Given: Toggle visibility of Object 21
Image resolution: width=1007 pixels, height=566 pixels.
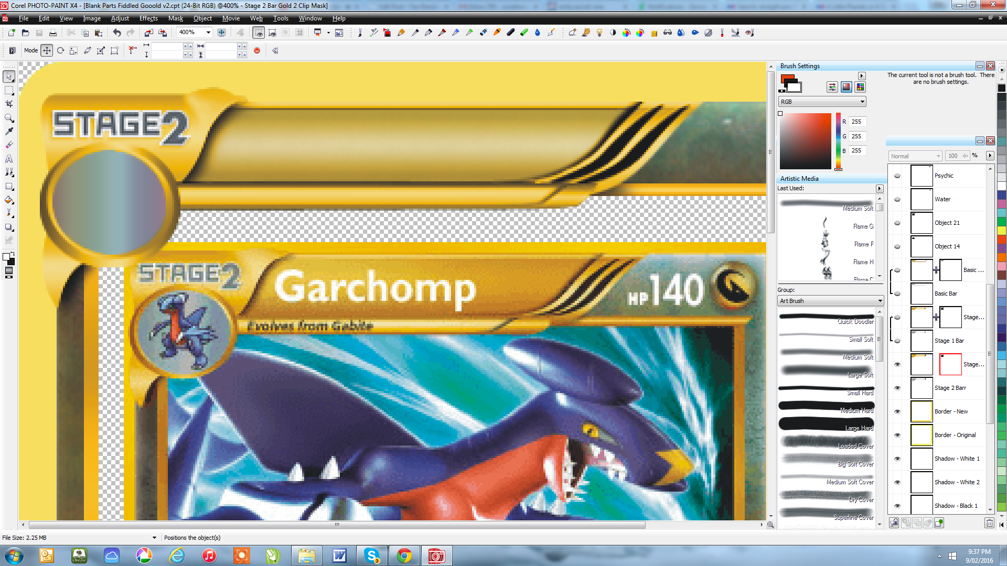Looking at the screenshot, I should pos(897,223).
